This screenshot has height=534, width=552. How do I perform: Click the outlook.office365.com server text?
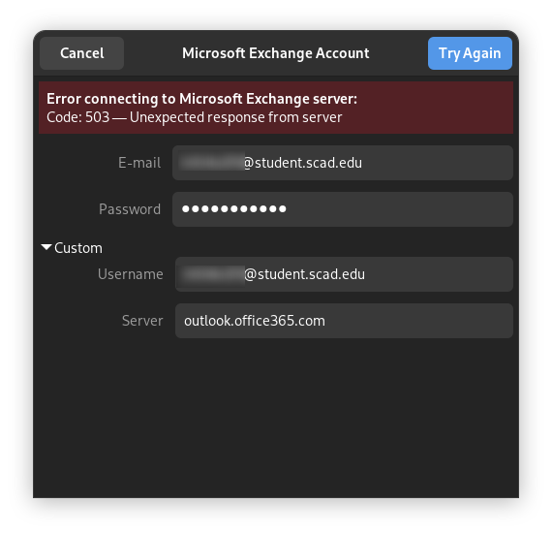(x=255, y=321)
